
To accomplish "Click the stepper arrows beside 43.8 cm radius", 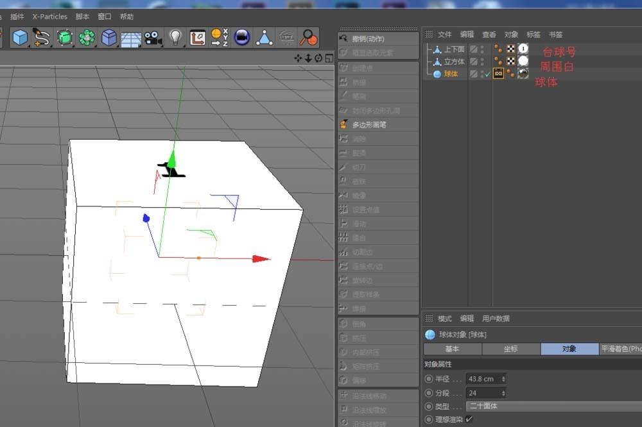I will [503, 379].
